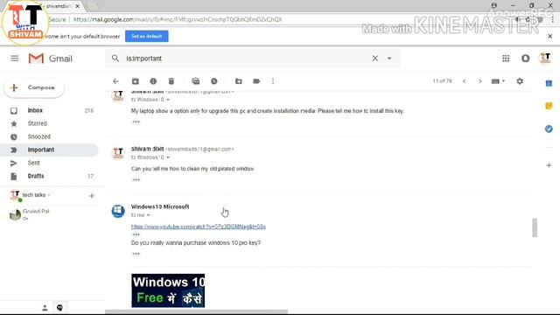Viewport: 560px width, 315px height.
Task: Click Shivam dixit sender of pirated message
Action: click(x=148, y=149)
